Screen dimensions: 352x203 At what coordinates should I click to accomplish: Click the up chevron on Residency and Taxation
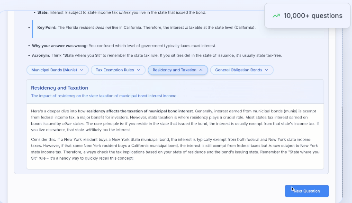[x=201, y=70]
